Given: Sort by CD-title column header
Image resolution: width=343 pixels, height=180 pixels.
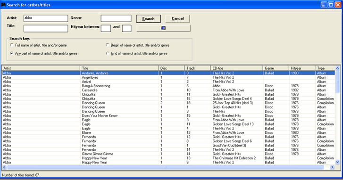Looking at the screenshot, I should pyautogui.click(x=237, y=68).
